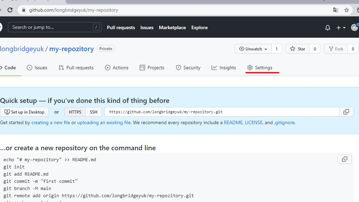Viewport: 359px width, 202px height.
Task: Select HTTPS clone protocol
Action: [75, 112]
